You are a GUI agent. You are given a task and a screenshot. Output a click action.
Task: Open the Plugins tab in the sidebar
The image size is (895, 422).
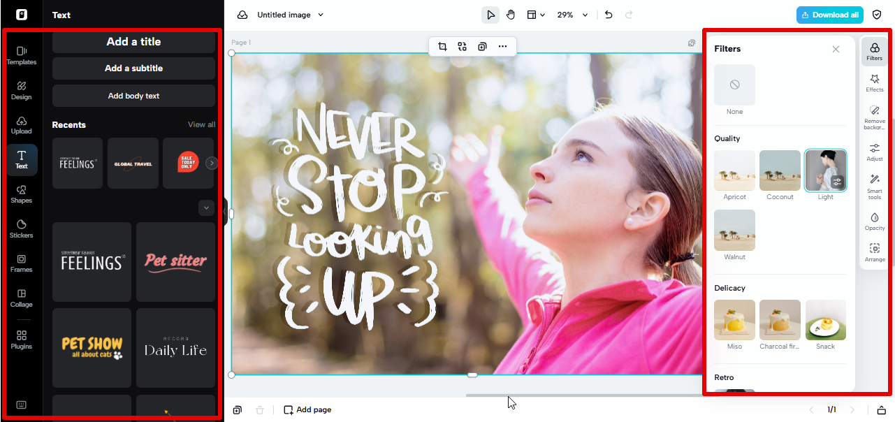[21, 340]
